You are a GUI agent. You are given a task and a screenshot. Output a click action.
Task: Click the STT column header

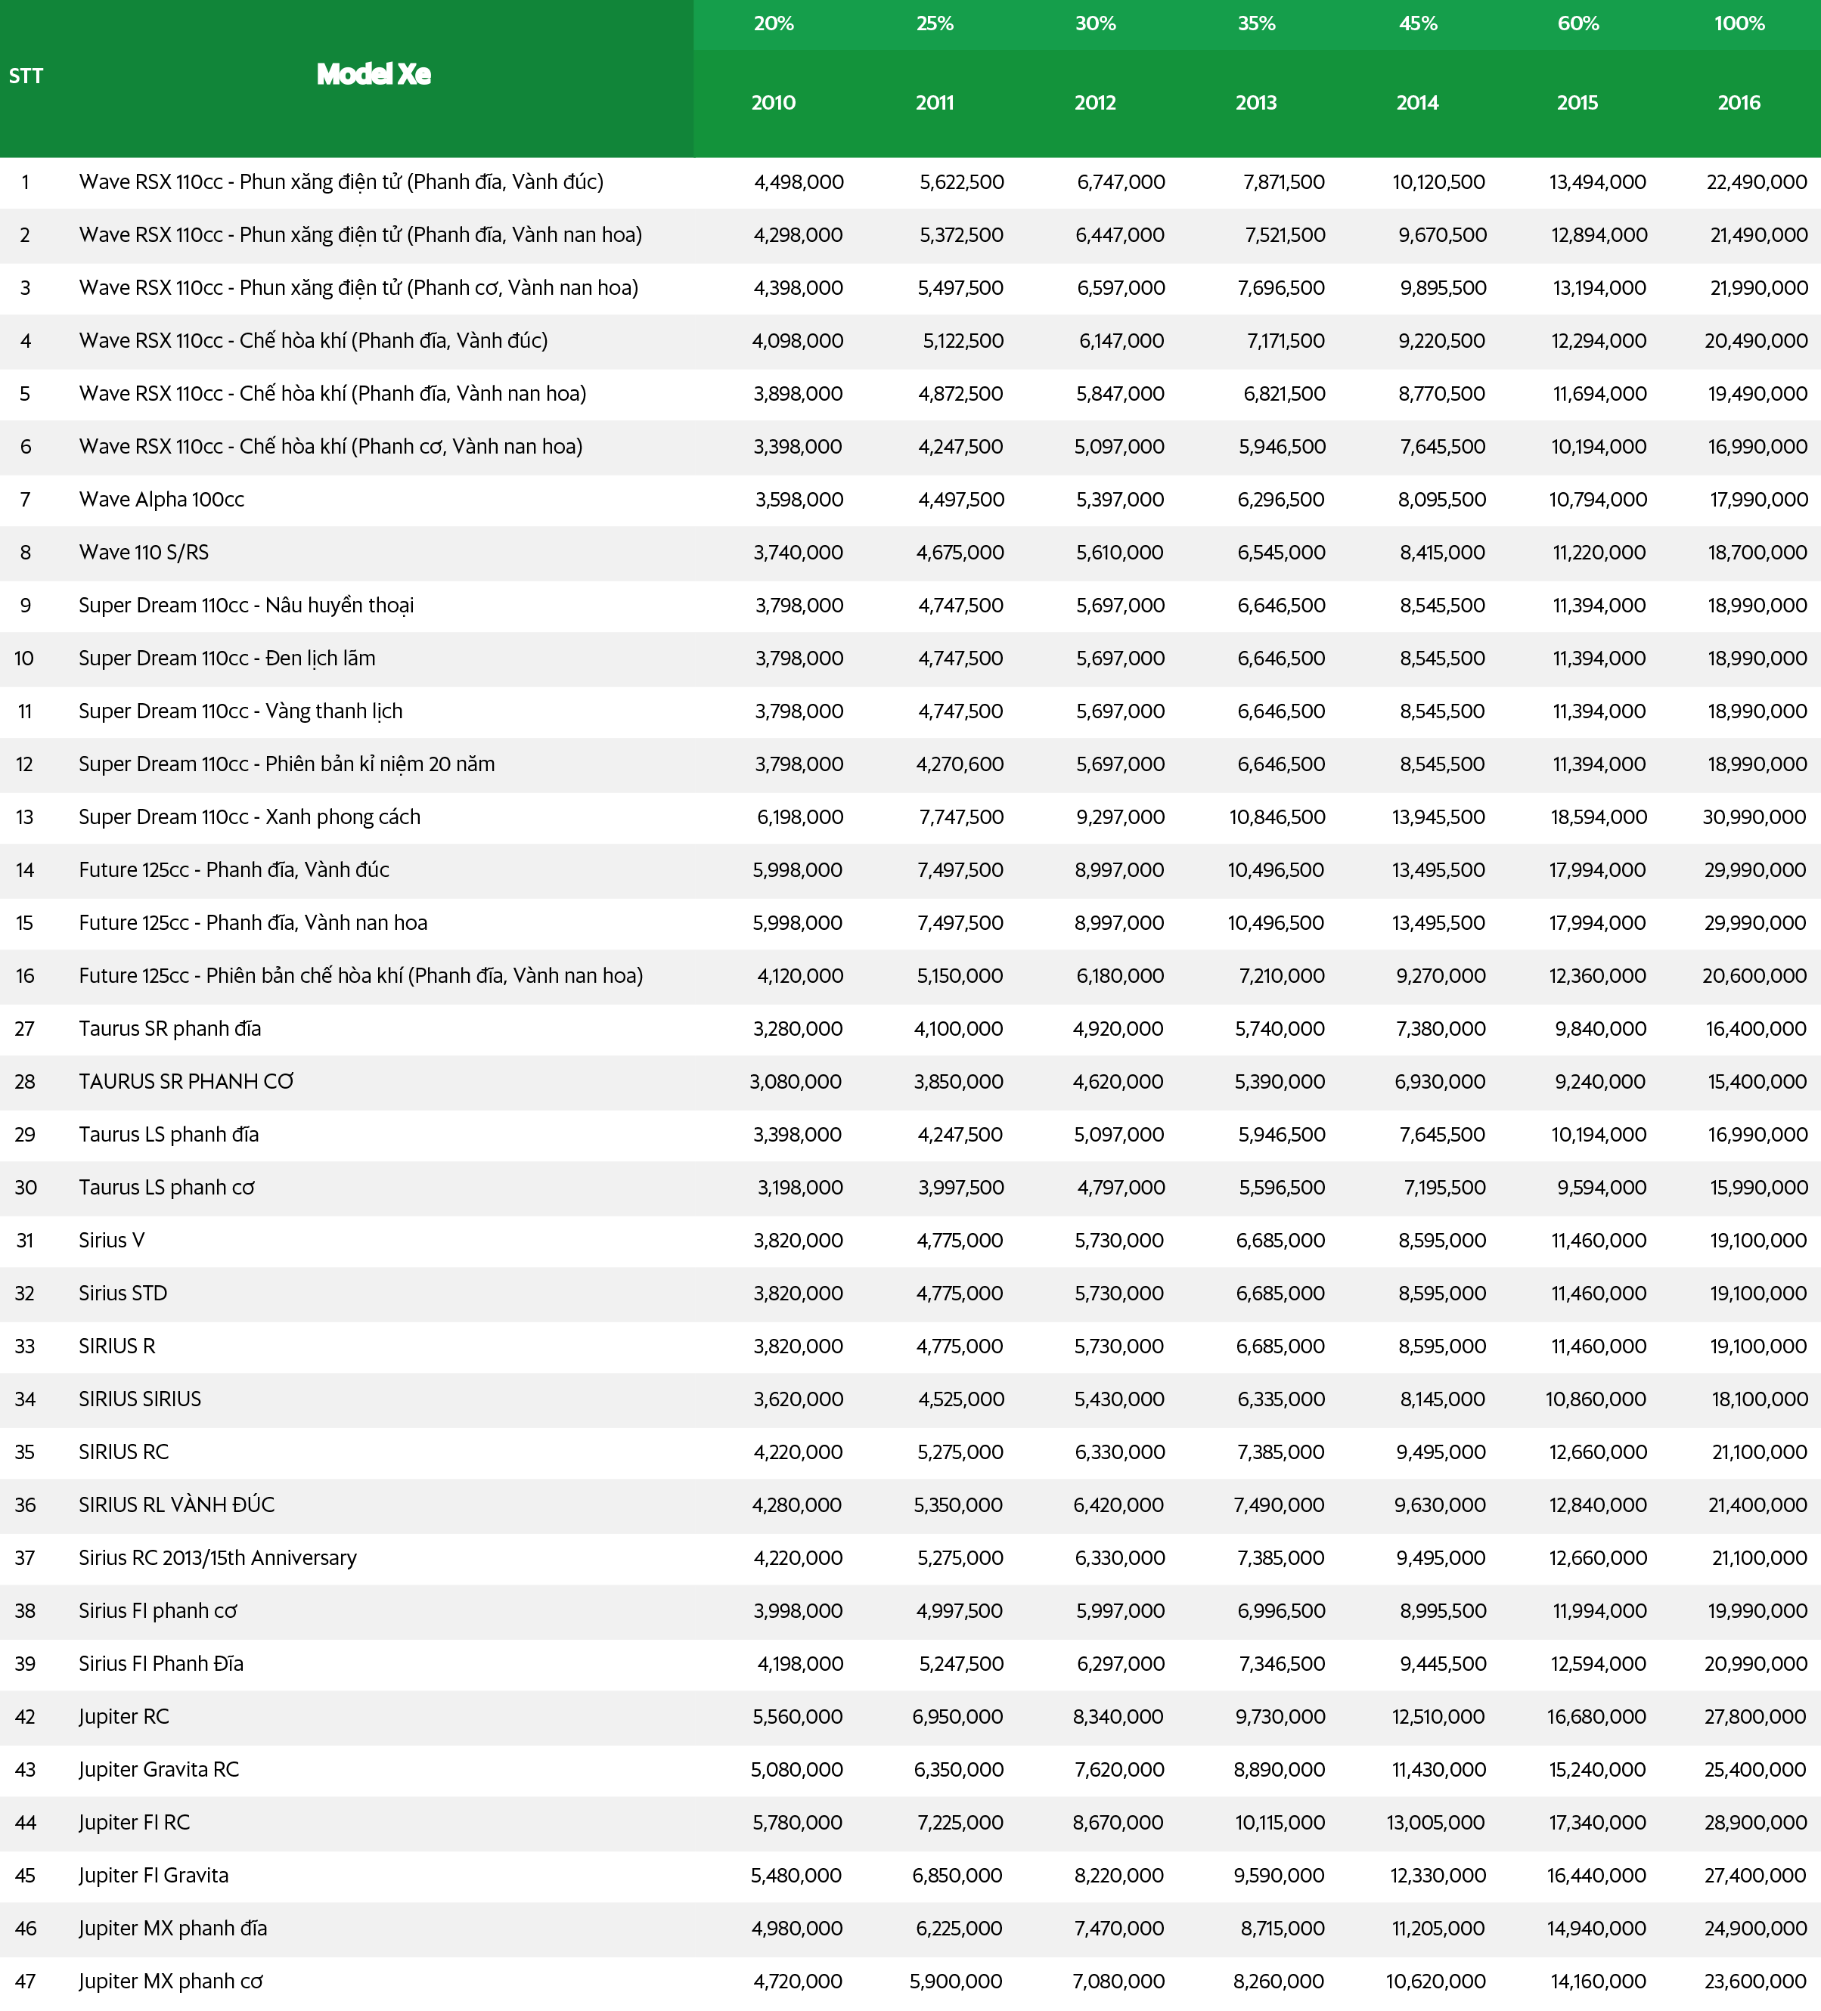(26, 77)
